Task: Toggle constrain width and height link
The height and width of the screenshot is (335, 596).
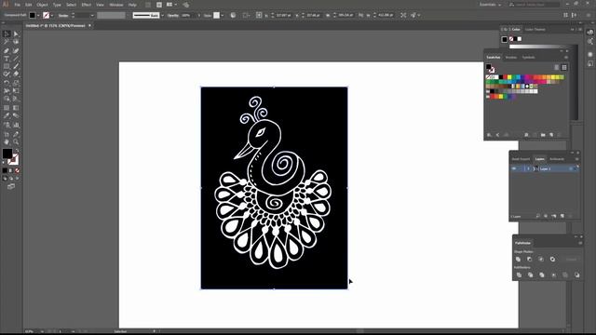Action: pos(360,15)
